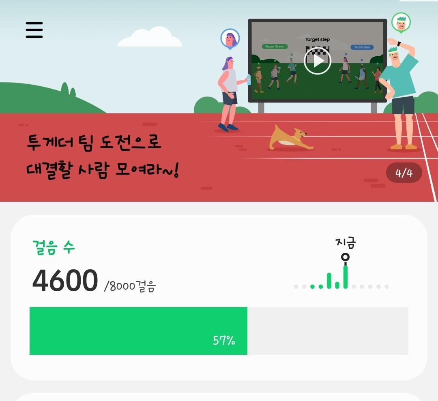Tap the tallest green bar in chart
Viewport: 438px width, 401px height.
tap(346, 277)
